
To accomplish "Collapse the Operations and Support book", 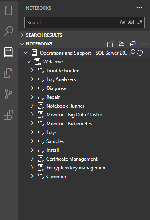I will click(x=26, y=53).
